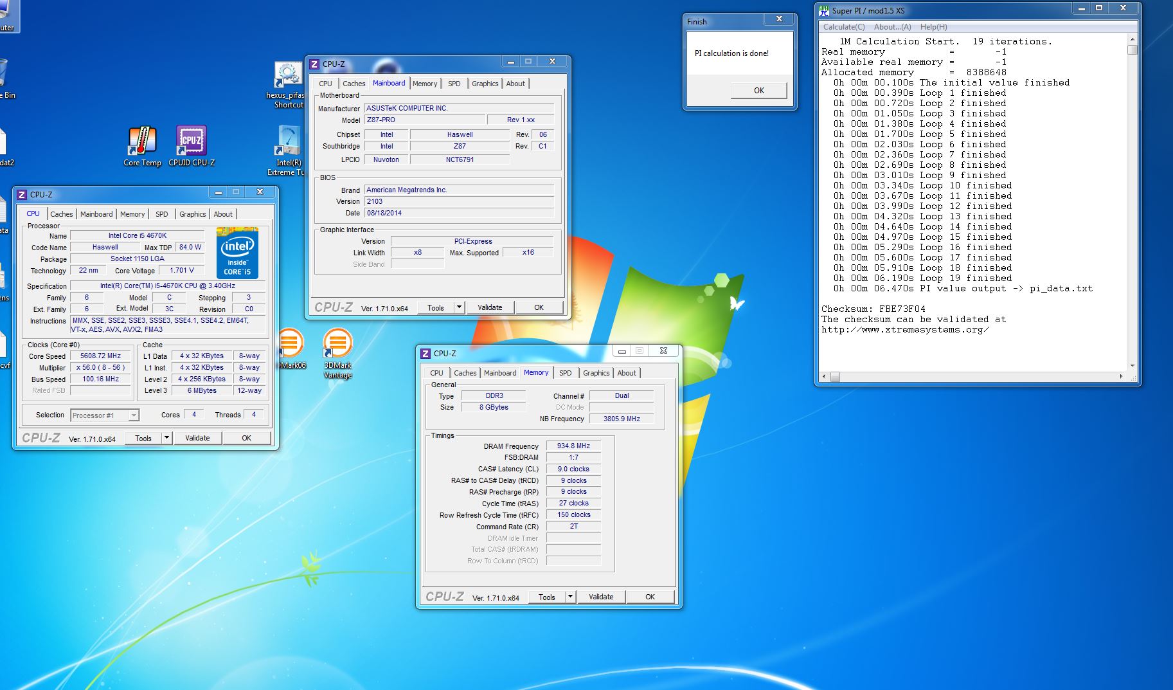Click OK in CPU-Z Memory window
1173x690 pixels.
[x=650, y=597]
